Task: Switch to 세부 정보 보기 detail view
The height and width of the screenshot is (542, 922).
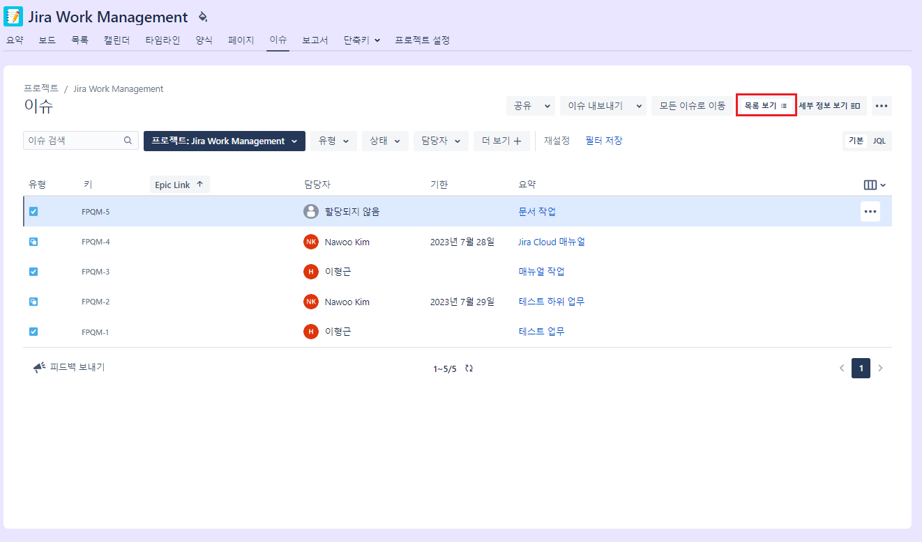Action: tap(829, 106)
